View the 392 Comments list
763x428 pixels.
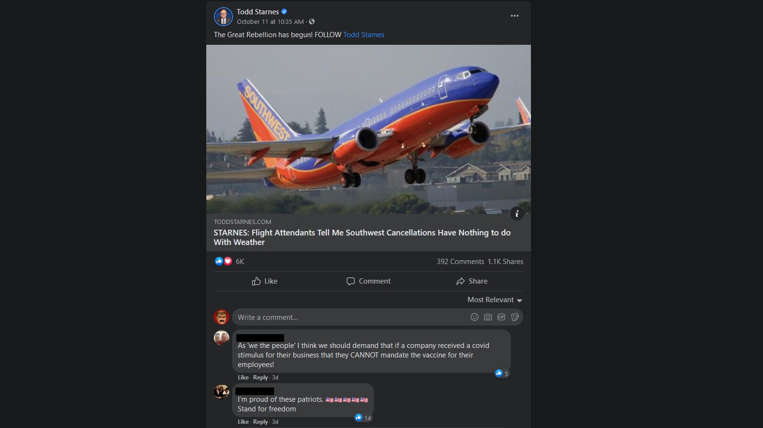click(460, 262)
